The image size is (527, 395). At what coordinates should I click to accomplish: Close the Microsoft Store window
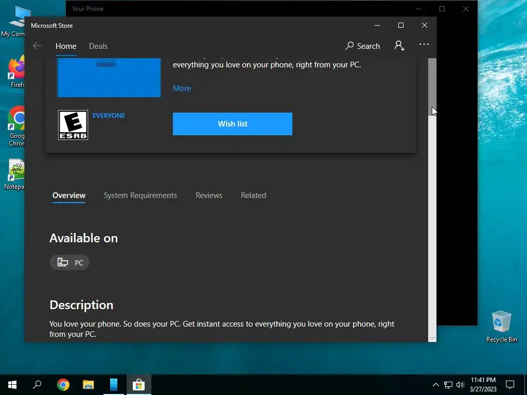425,26
